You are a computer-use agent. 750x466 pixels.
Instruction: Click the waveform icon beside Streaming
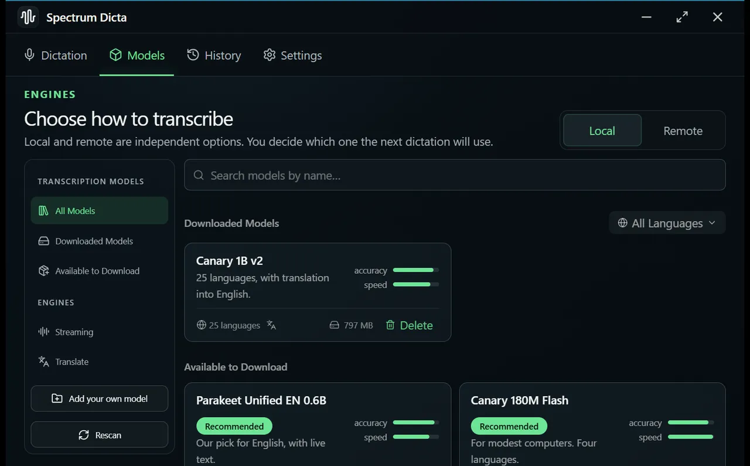click(43, 332)
